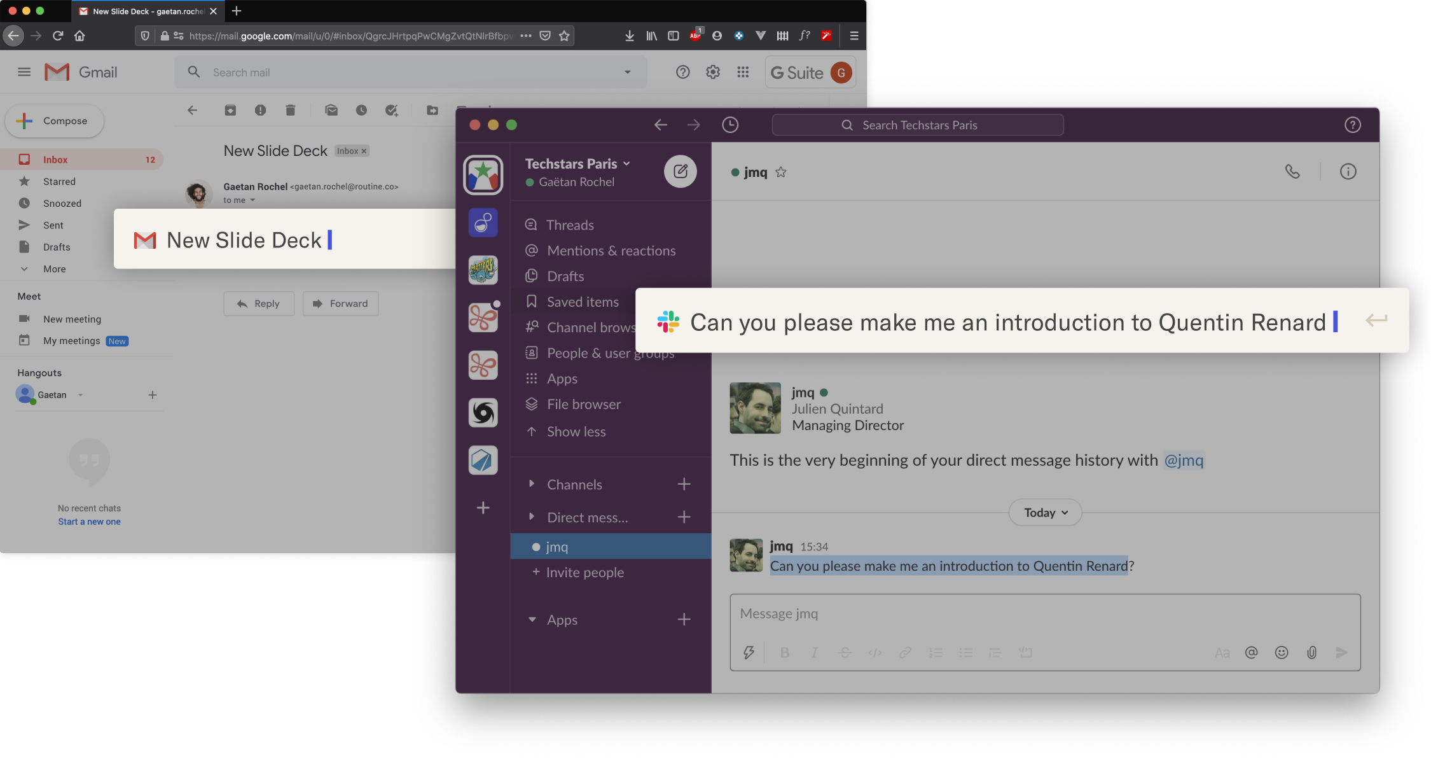Add a new Slack workspace

click(x=483, y=508)
